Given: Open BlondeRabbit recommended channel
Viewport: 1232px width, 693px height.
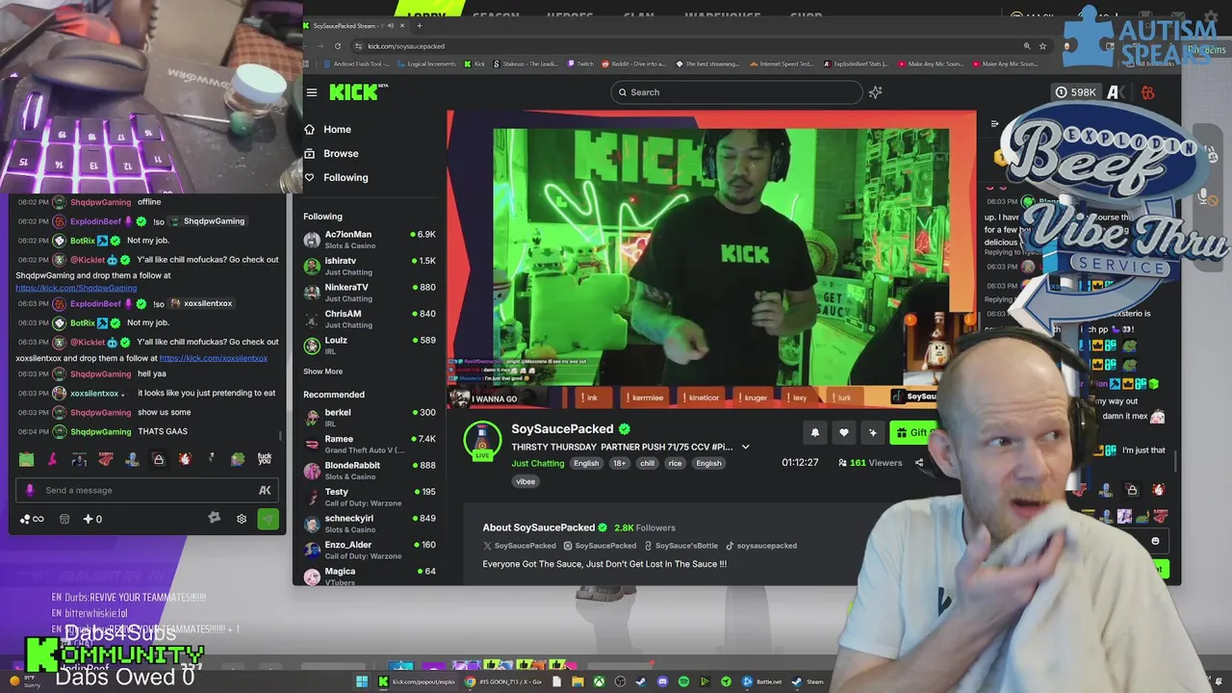Looking at the screenshot, I should tap(370, 471).
